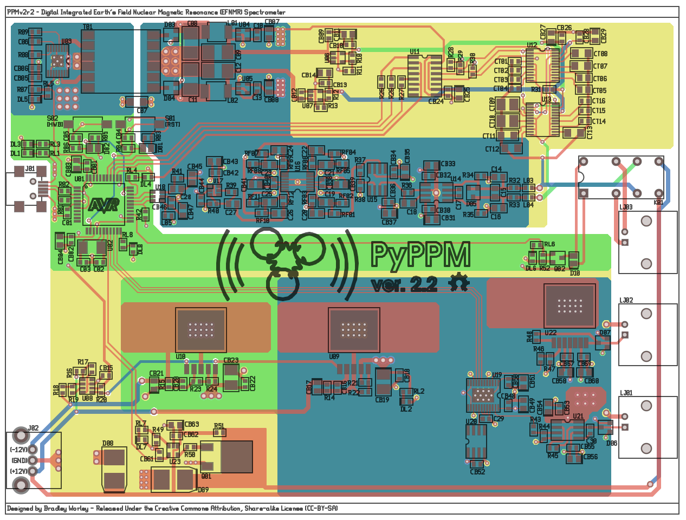Screen dimensions: 686x520
Task: Click the PyPPM silkscreen logo text
Action: coord(421,255)
